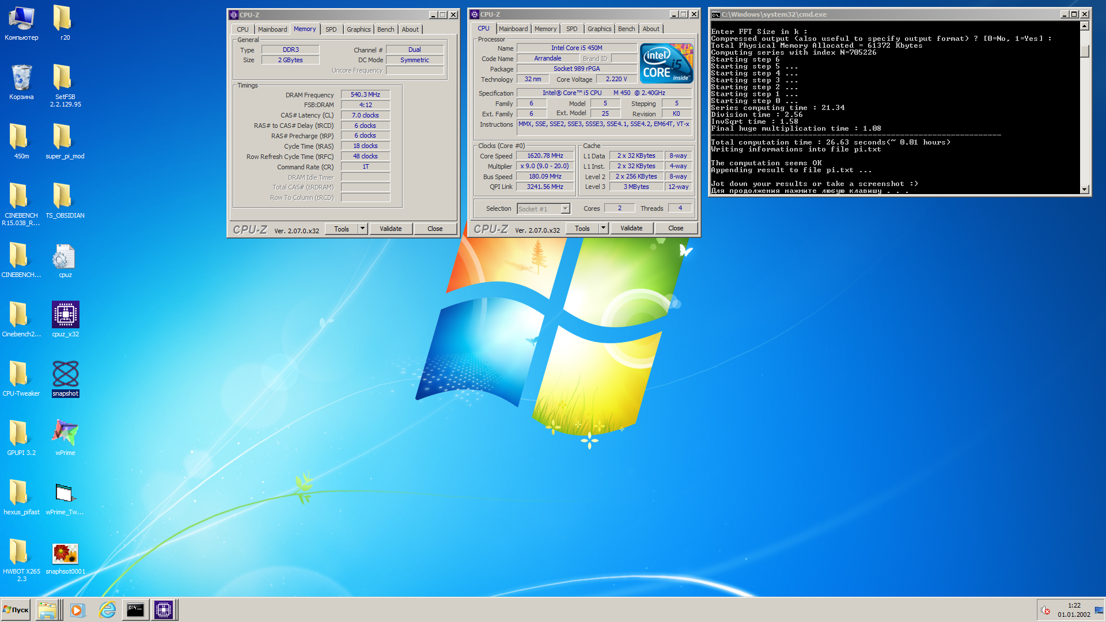The image size is (1106, 622).
Task: Click the Intel Core i5 logo image
Action: (666, 63)
